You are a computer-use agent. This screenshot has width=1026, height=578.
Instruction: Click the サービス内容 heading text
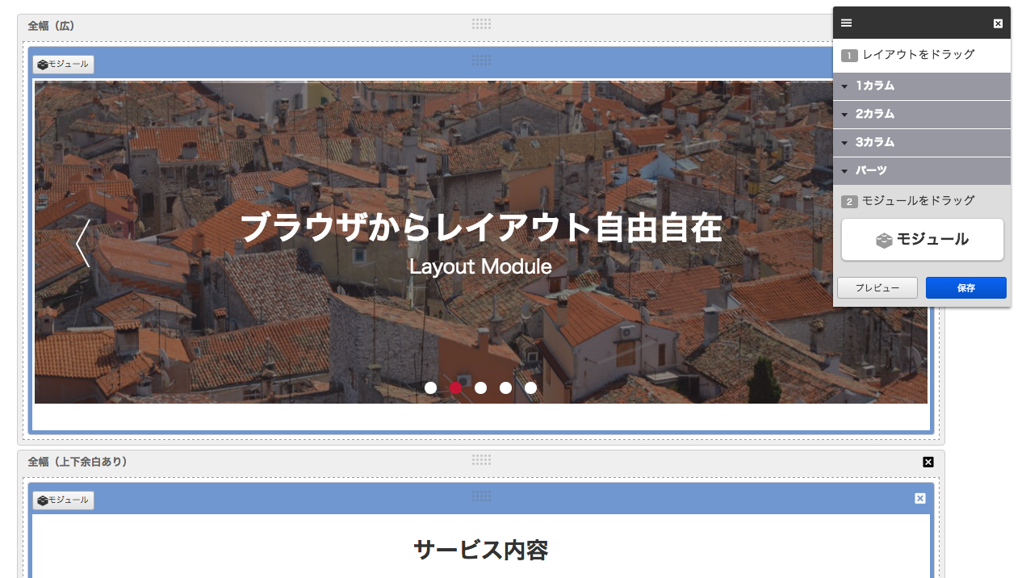(480, 551)
